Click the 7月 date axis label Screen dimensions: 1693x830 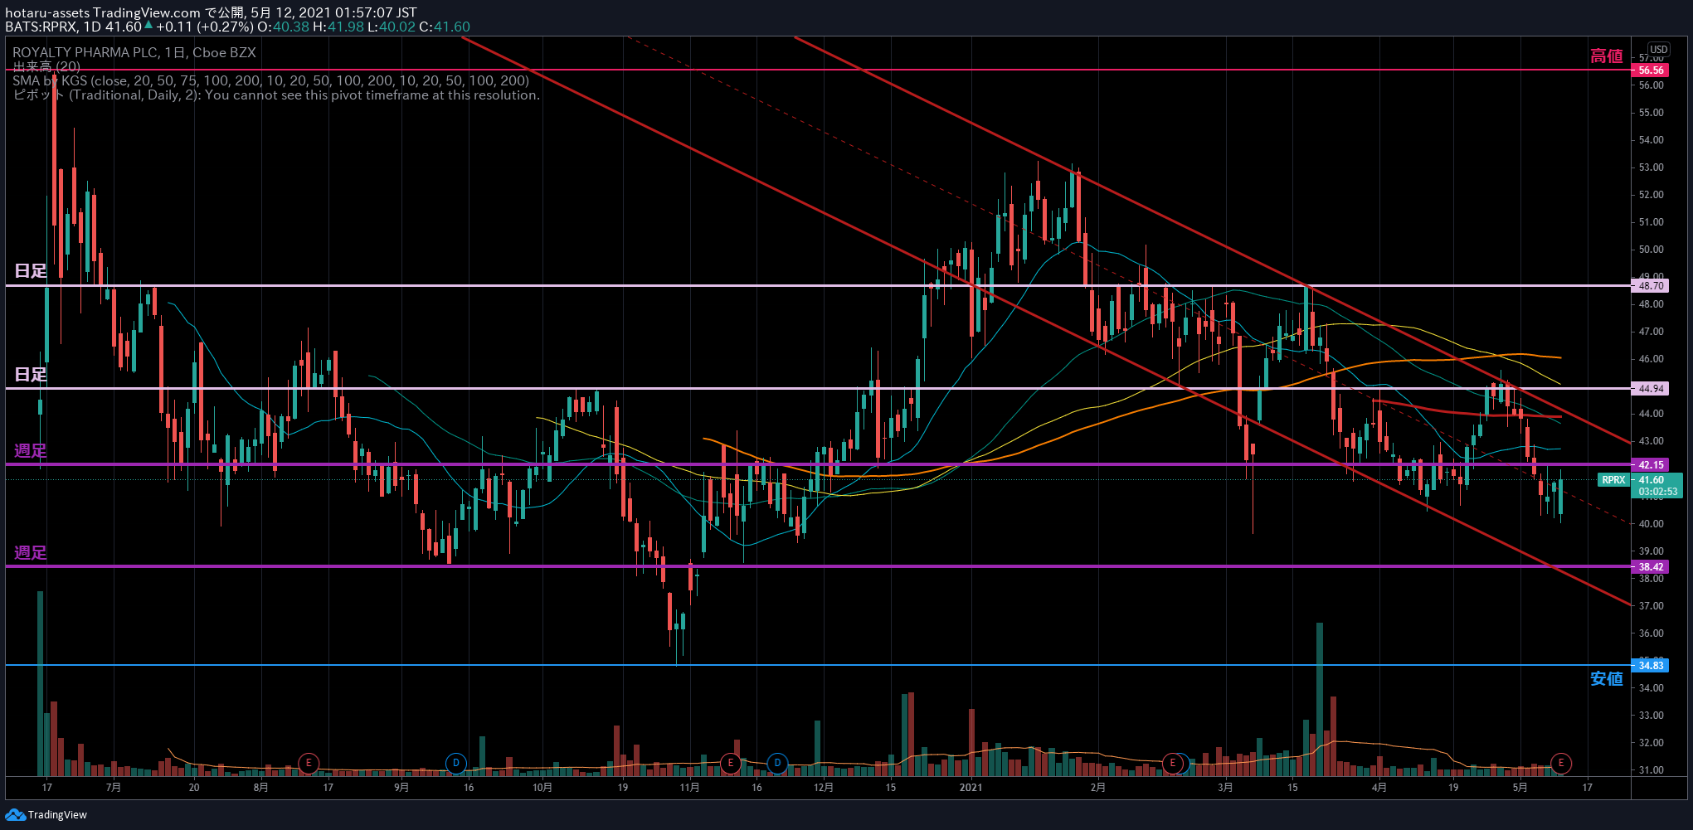[114, 787]
